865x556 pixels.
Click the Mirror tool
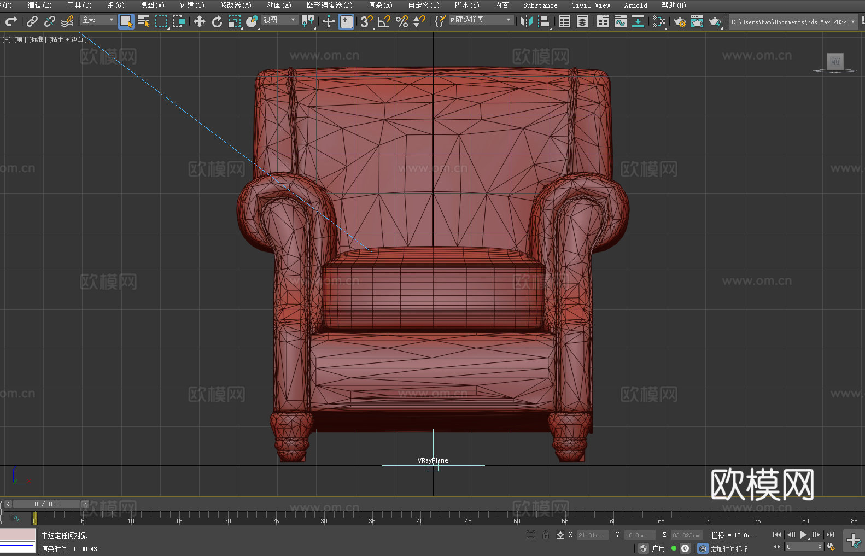tap(527, 21)
